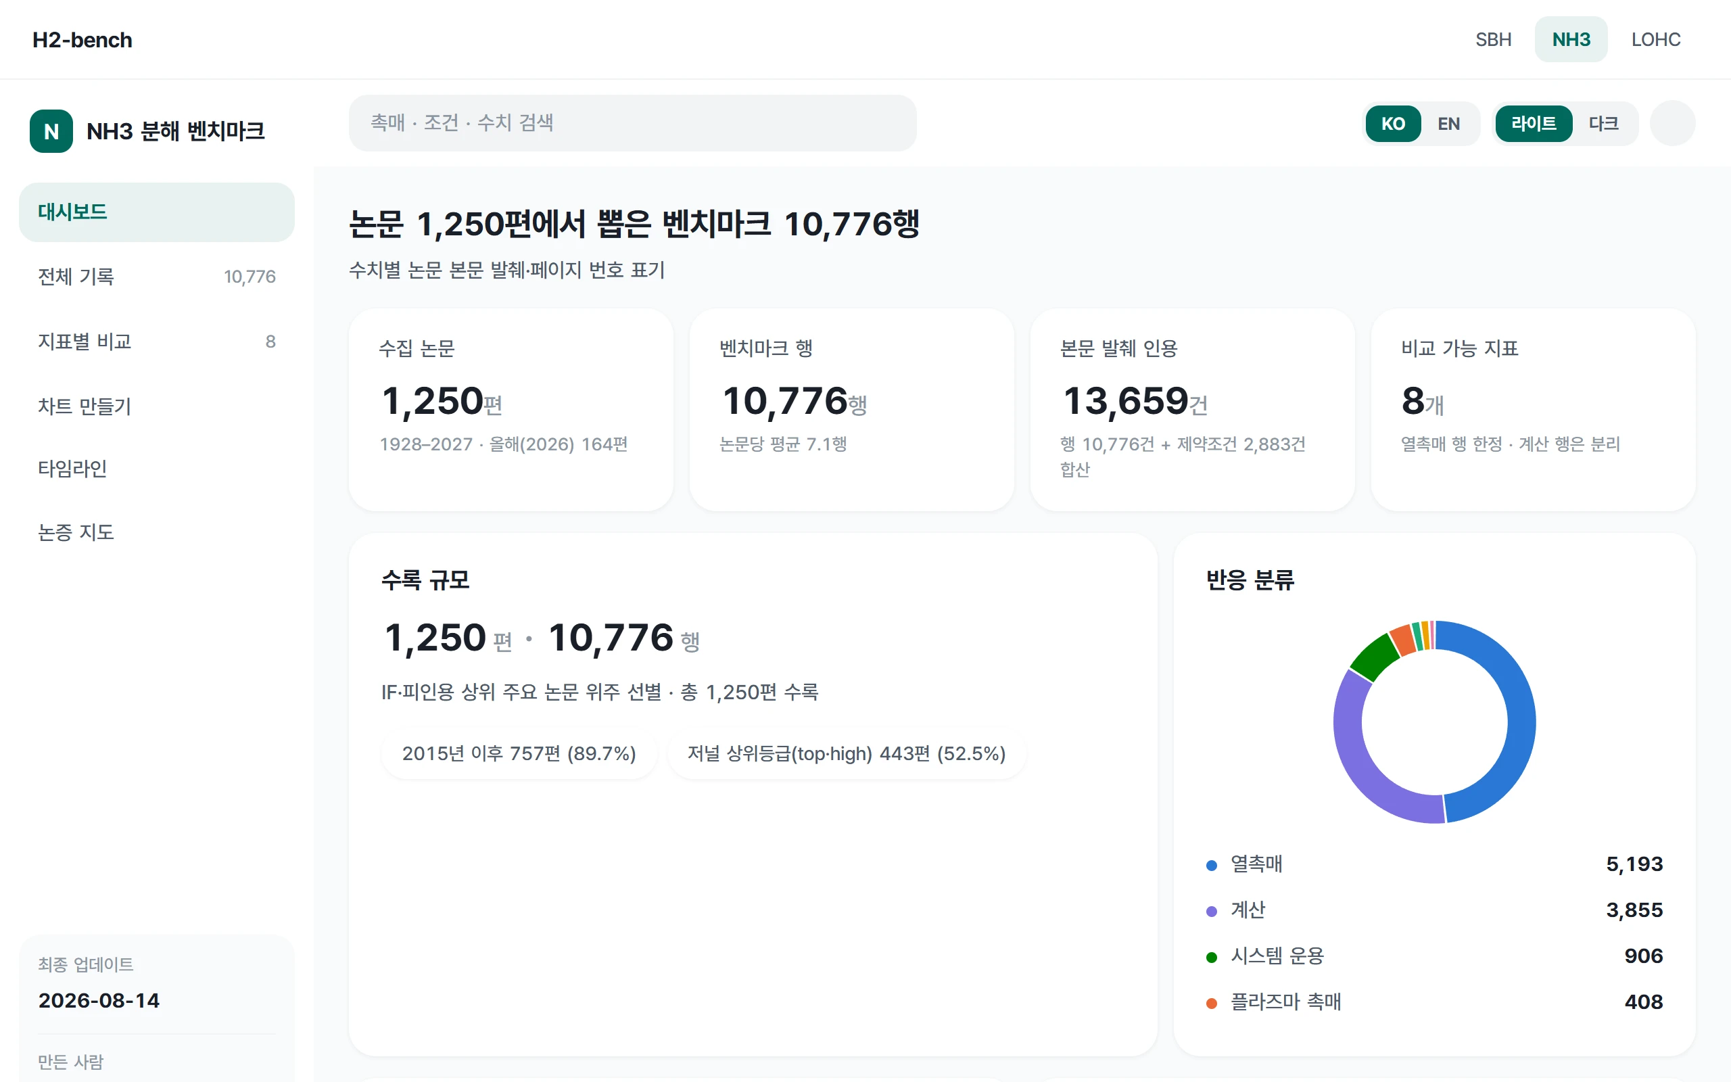Select the 라이트 theme option
The image size is (1731, 1082).
[x=1534, y=124]
